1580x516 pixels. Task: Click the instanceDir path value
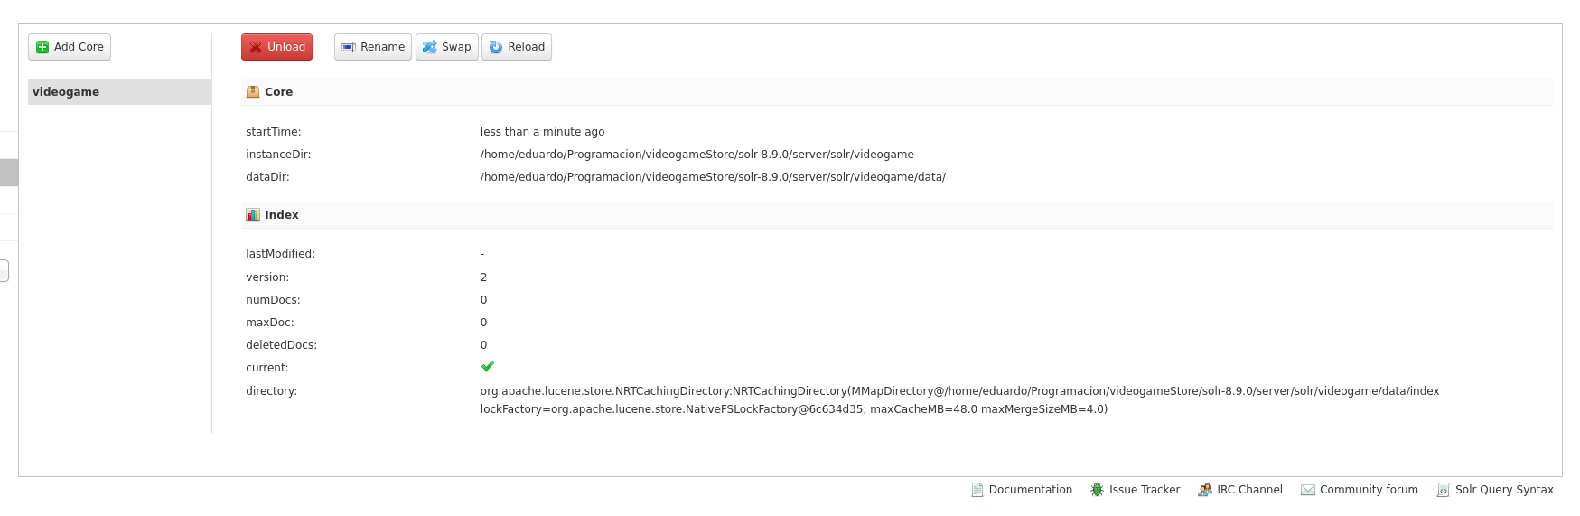[697, 155]
